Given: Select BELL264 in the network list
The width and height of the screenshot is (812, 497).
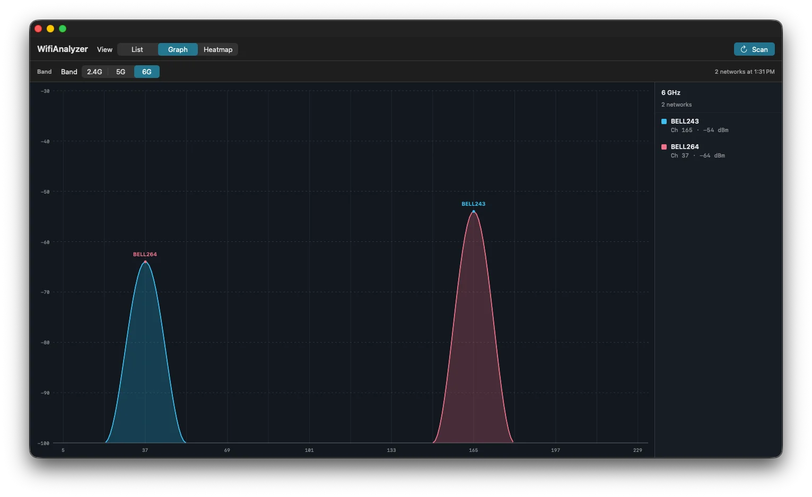Looking at the screenshot, I should 718,151.
